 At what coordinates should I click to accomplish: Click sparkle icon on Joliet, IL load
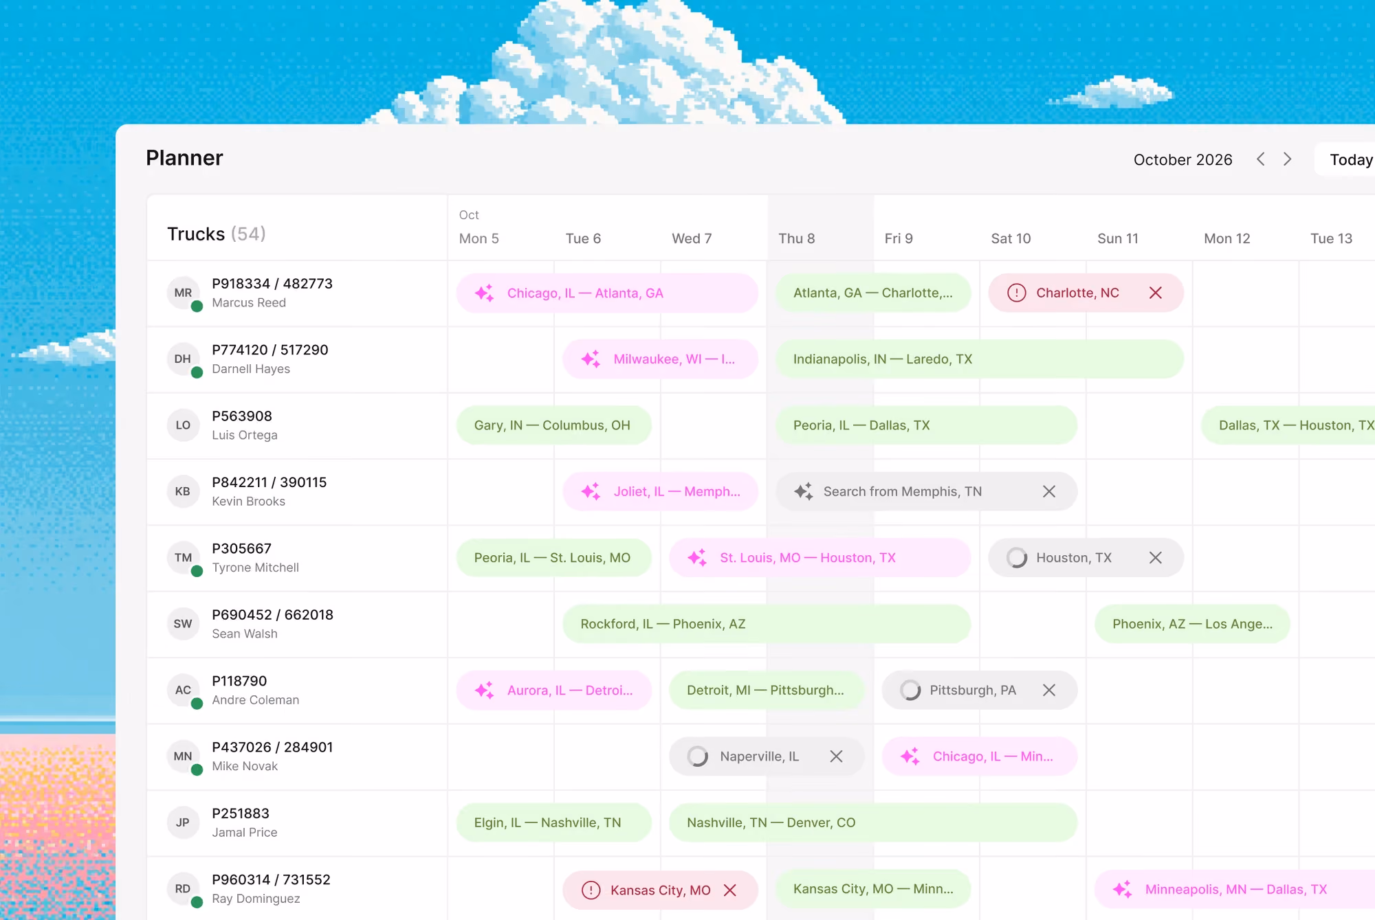[x=591, y=491]
